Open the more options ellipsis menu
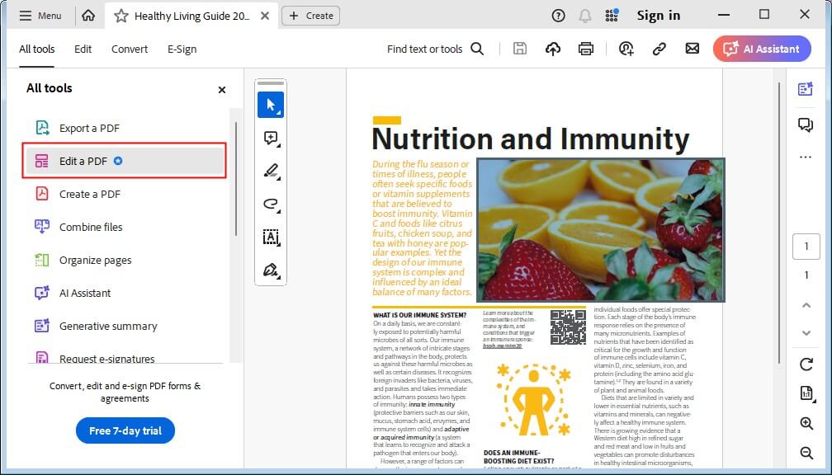 point(806,157)
